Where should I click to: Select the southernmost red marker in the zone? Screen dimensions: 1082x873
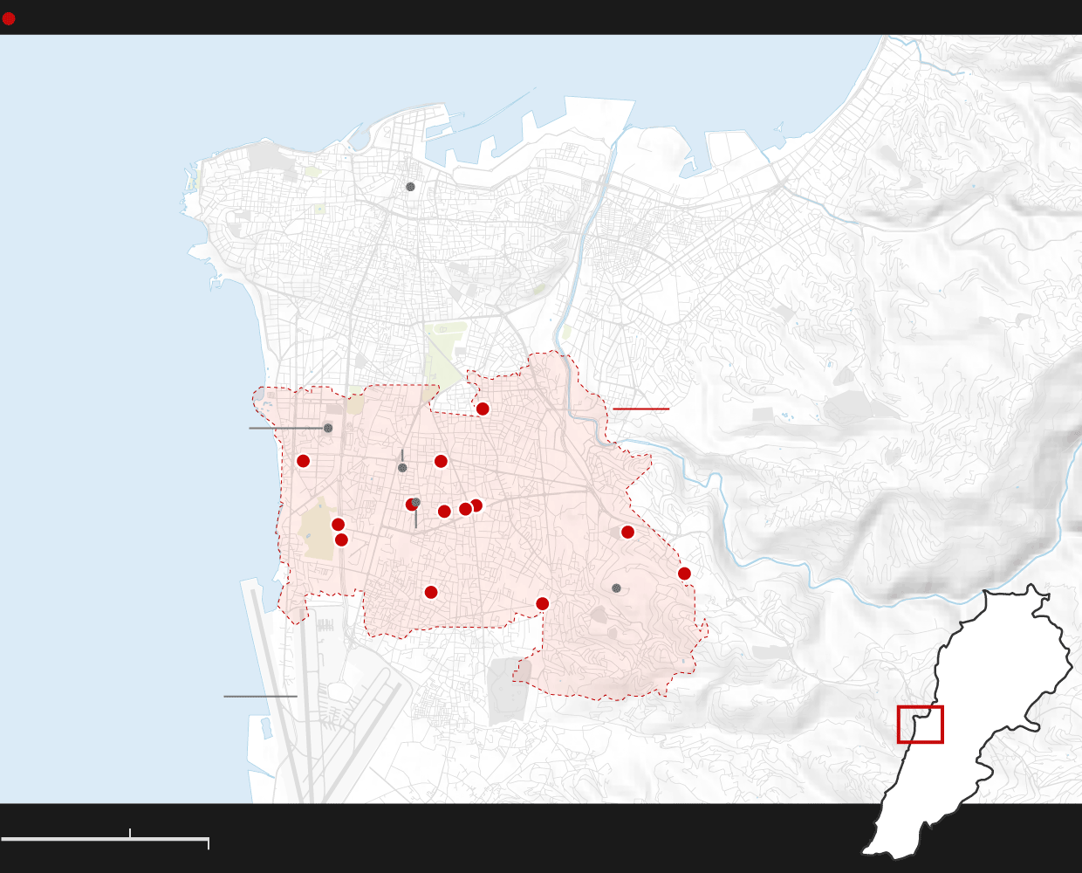(x=542, y=603)
